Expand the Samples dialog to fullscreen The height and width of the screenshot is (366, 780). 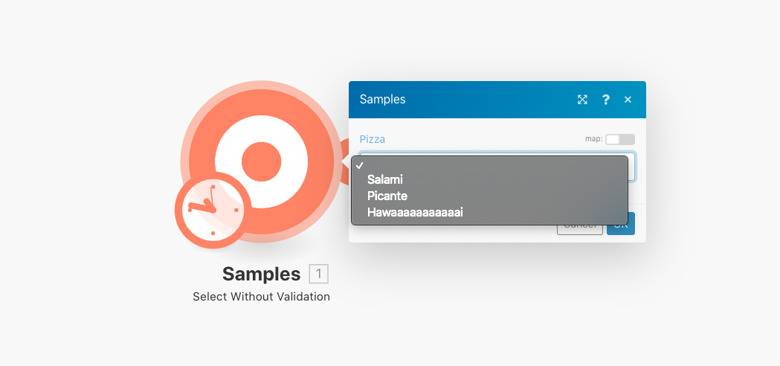582,100
